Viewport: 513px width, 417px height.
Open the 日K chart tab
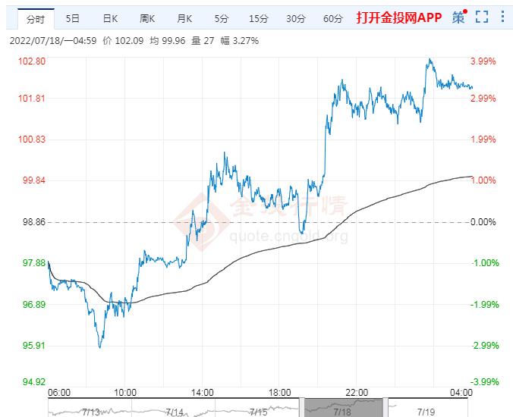[110, 19]
